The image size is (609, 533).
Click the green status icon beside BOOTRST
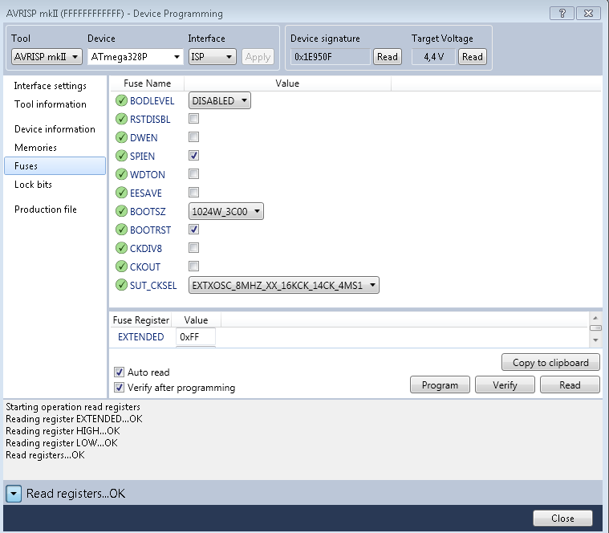click(x=122, y=230)
